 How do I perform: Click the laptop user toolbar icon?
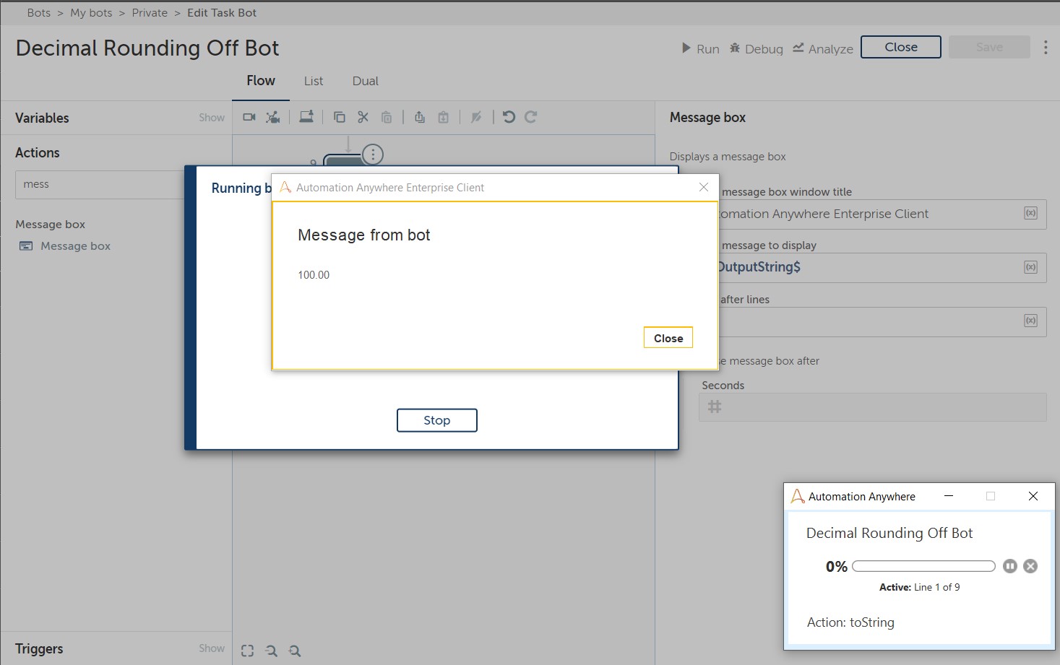coord(306,117)
